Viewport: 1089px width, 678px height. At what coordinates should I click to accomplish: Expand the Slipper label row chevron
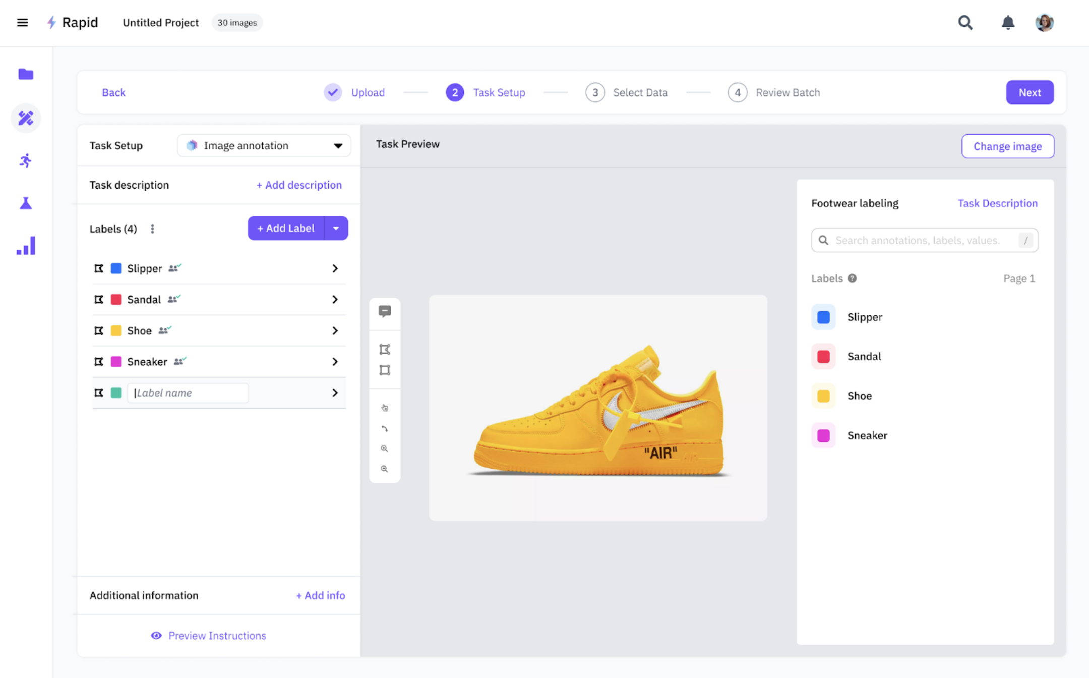tap(335, 268)
